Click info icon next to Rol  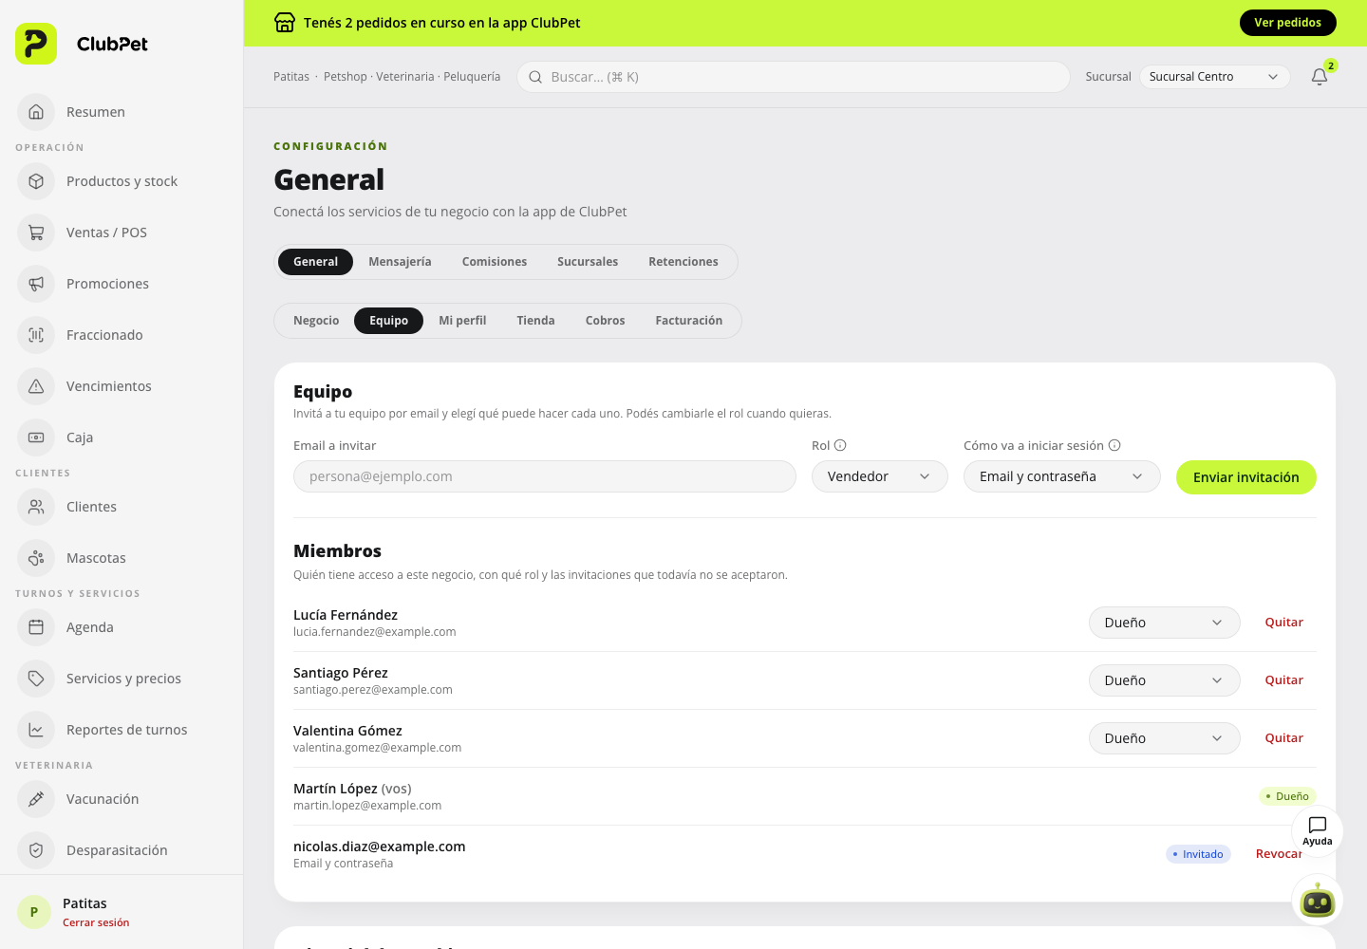coord(840,445)
